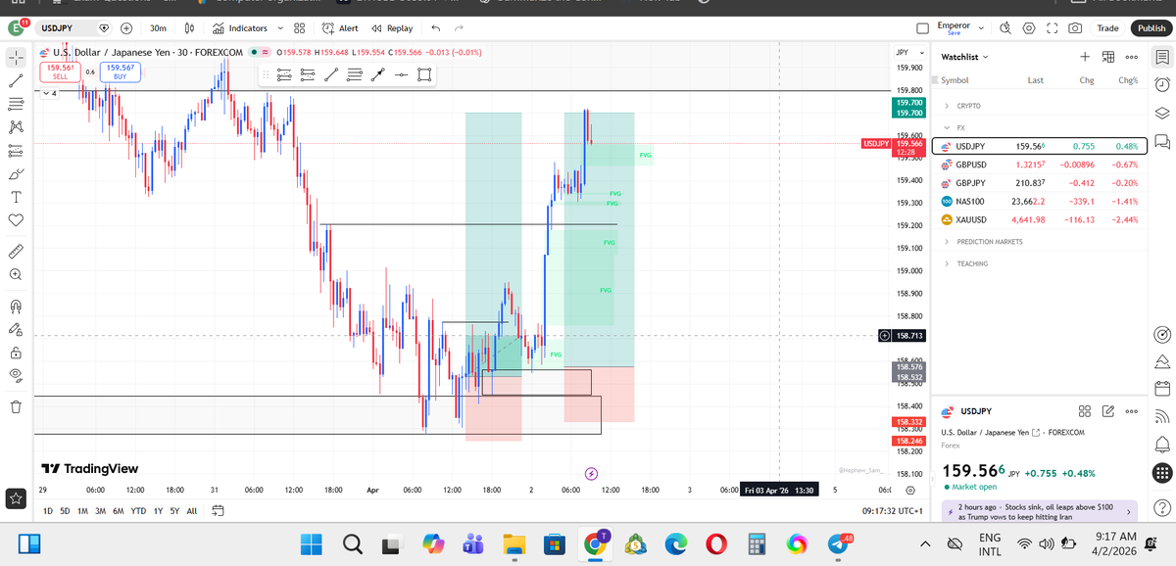Switch to the All range tab
The image size is (1176, 566).
(192, 511)
